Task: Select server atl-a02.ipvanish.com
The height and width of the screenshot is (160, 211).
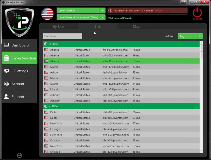Action: coord(121,50)
